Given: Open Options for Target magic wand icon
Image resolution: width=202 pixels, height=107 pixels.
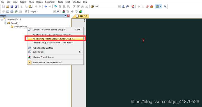Looking at the screenshot, I should (58, 11).
